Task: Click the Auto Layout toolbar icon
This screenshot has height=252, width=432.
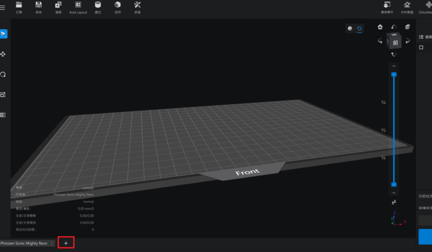Action: click(78, 5)
